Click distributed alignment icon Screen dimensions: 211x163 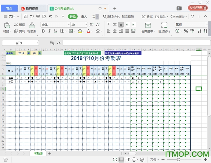(x=133, y=31)
